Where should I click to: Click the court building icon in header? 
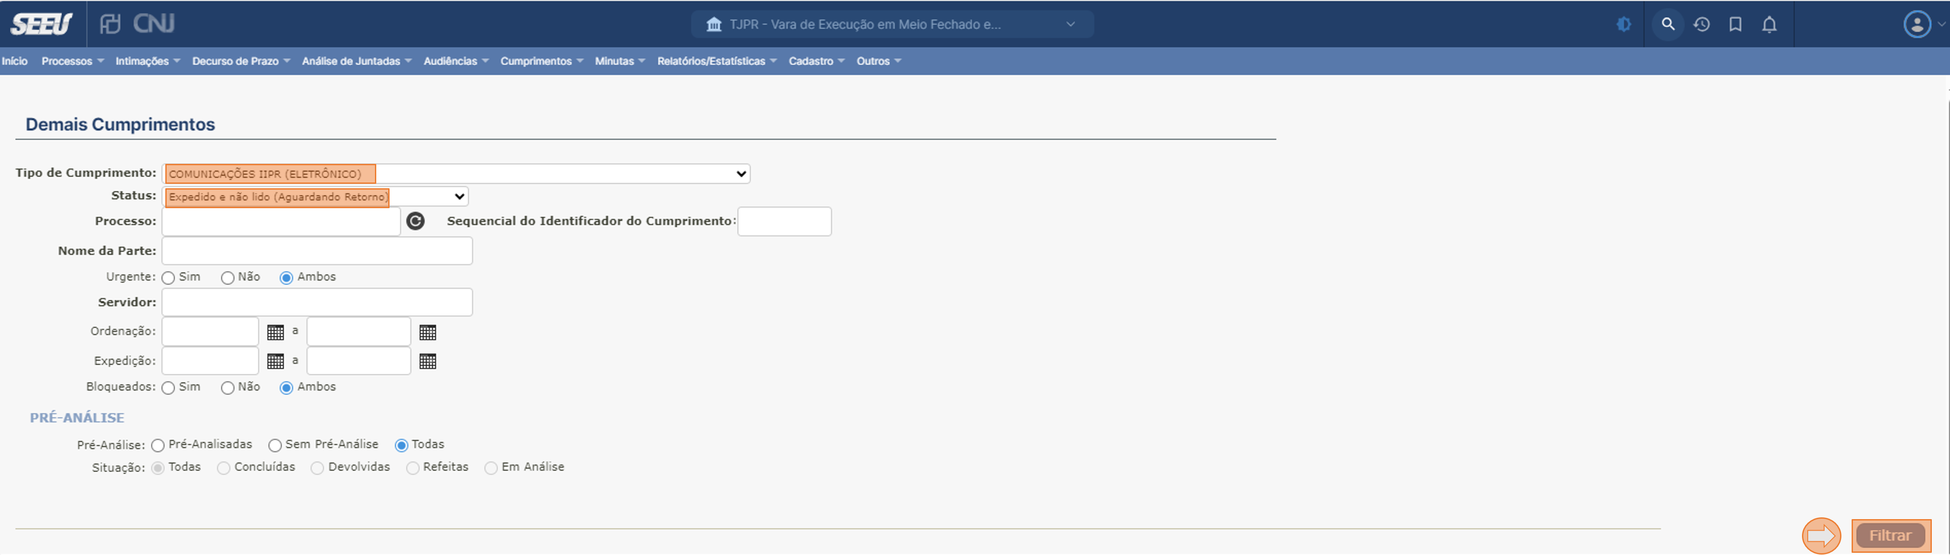coord(713,24)
